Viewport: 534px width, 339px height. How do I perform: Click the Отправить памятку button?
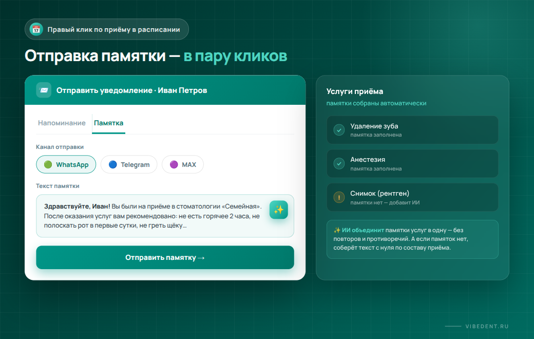point(165,257)
